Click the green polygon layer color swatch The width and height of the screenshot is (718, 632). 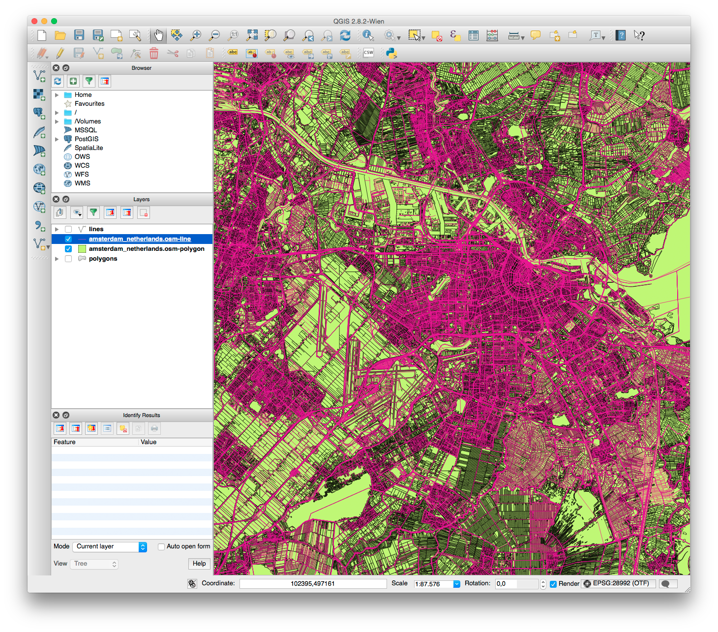pos(82,249)
